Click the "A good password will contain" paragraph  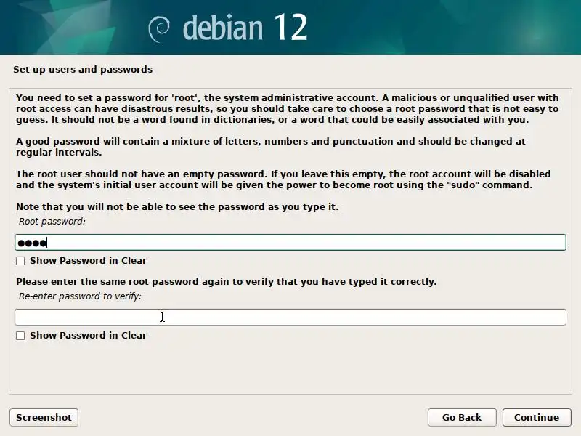click(270, 147)
